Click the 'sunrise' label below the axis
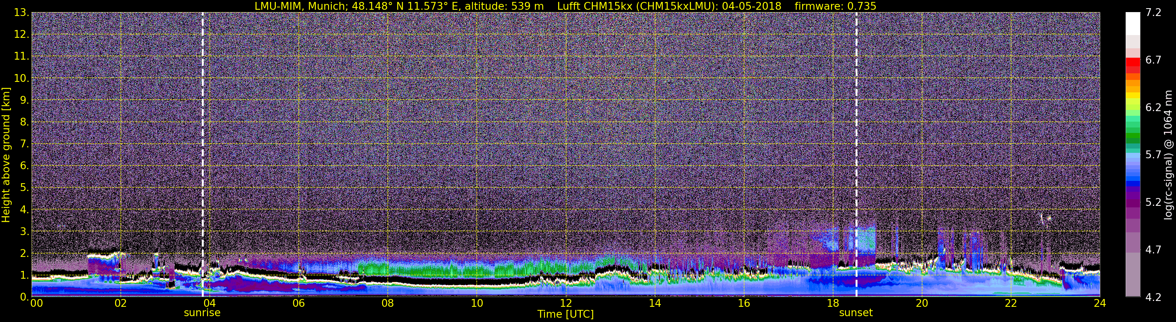 click(202, 313)
